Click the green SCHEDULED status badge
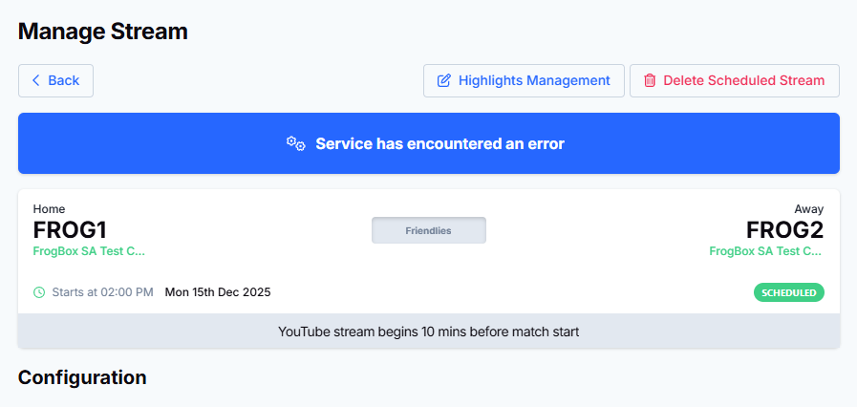 (x=788, y=292)
